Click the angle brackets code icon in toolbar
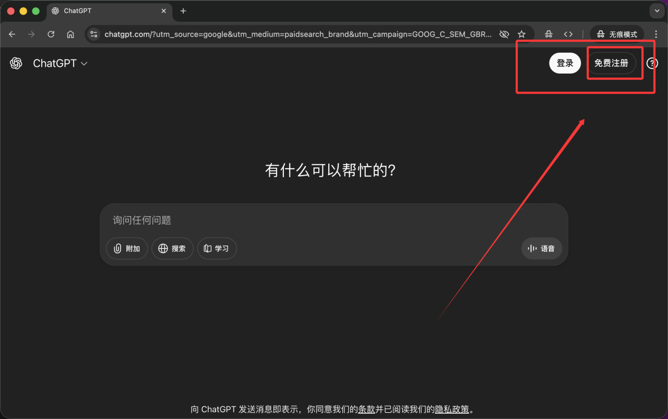 click(568, 34)
